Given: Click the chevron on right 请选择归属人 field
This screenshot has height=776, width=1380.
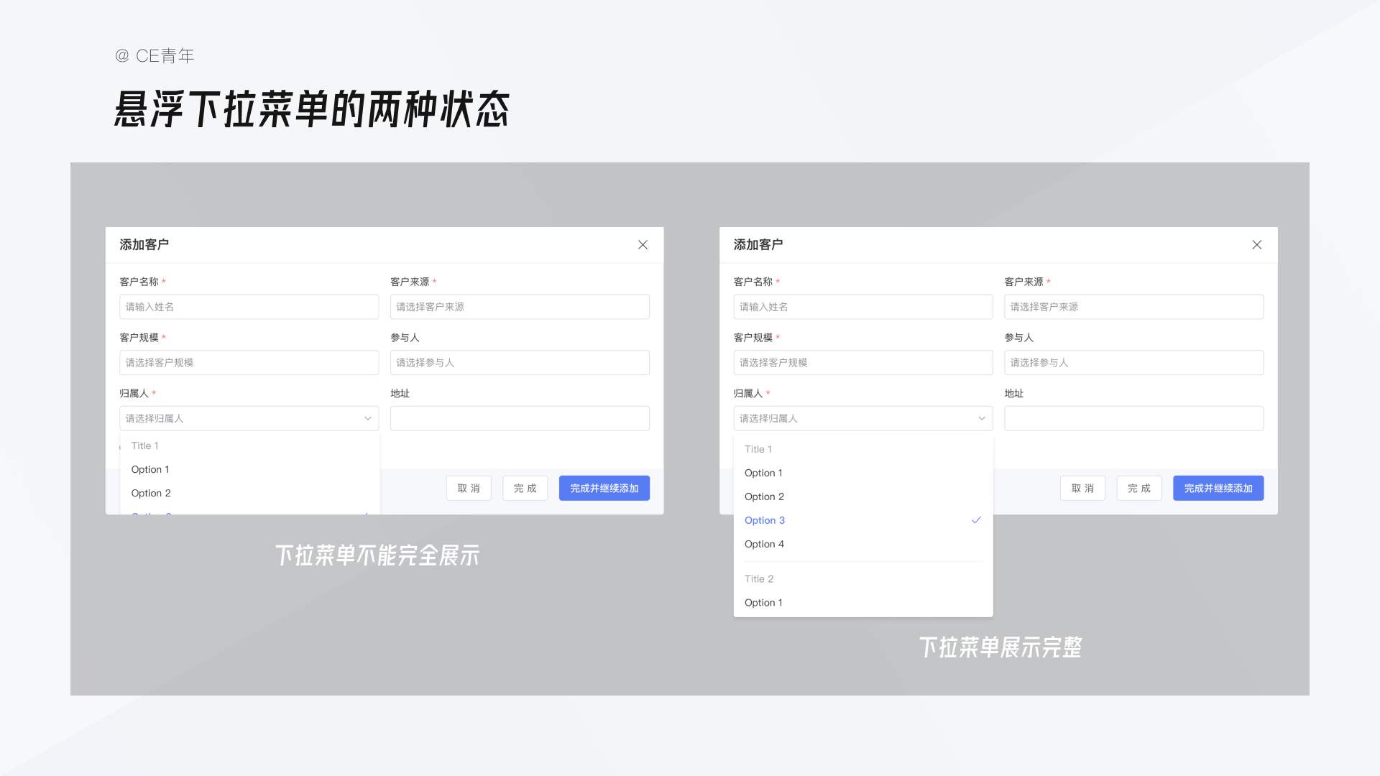Looking at the screenshot, I should point(982,417).
